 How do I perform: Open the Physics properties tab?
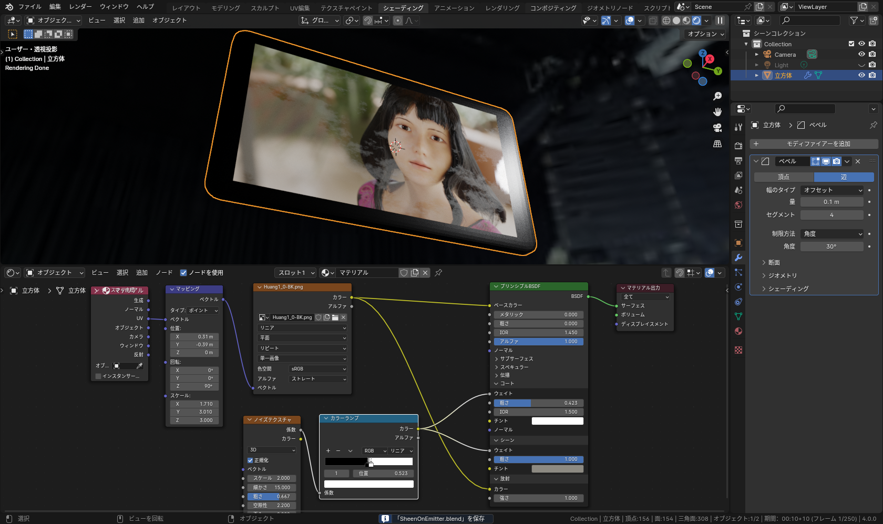pyautogui.click(x=738, y=287)
